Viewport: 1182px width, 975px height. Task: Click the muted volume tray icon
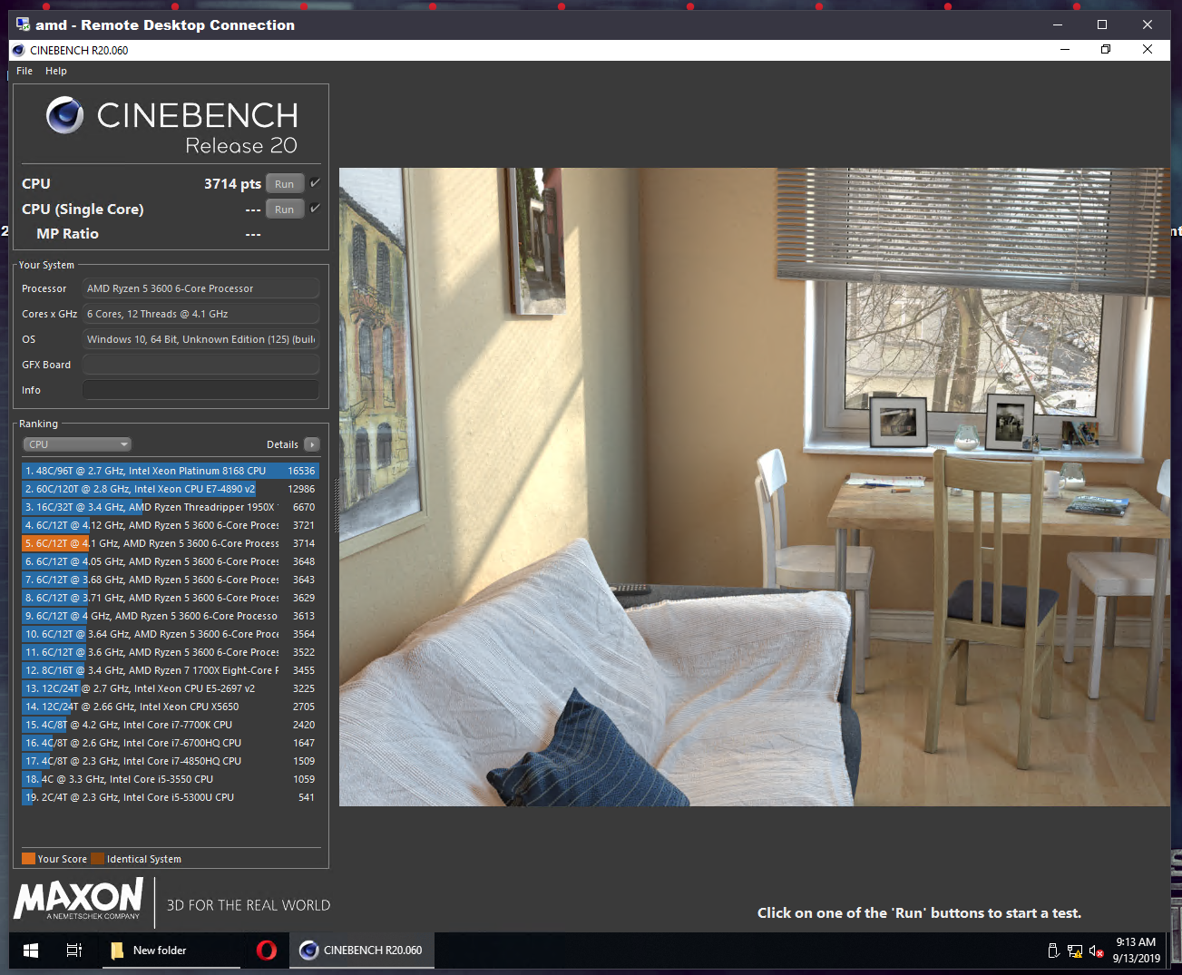click(x=1096, y=951)
